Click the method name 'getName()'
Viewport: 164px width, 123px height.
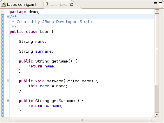tap(62, 61)
